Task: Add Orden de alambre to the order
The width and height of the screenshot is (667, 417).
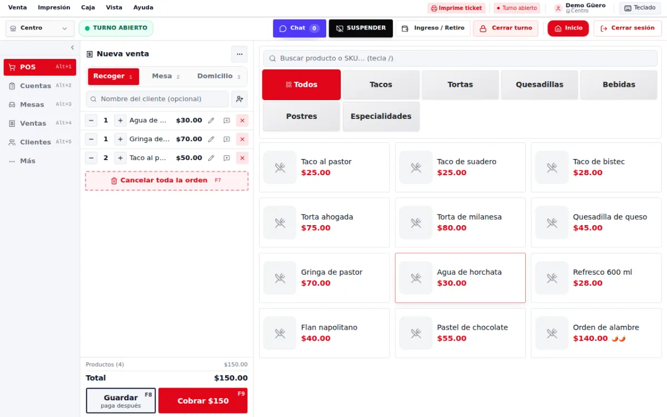Action: coord(596,333)
